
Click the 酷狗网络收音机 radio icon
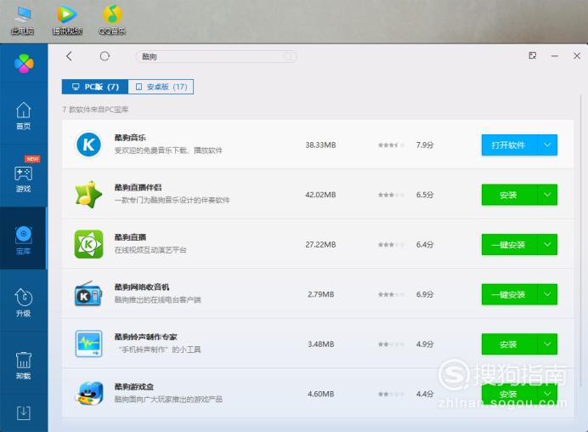(88, 294)
